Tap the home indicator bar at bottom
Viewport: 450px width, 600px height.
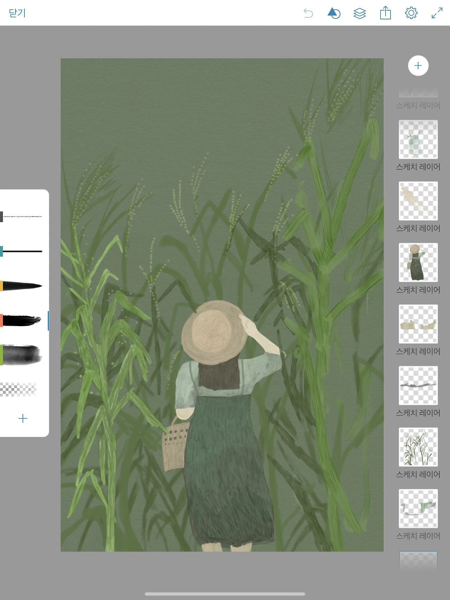[225, 594]
